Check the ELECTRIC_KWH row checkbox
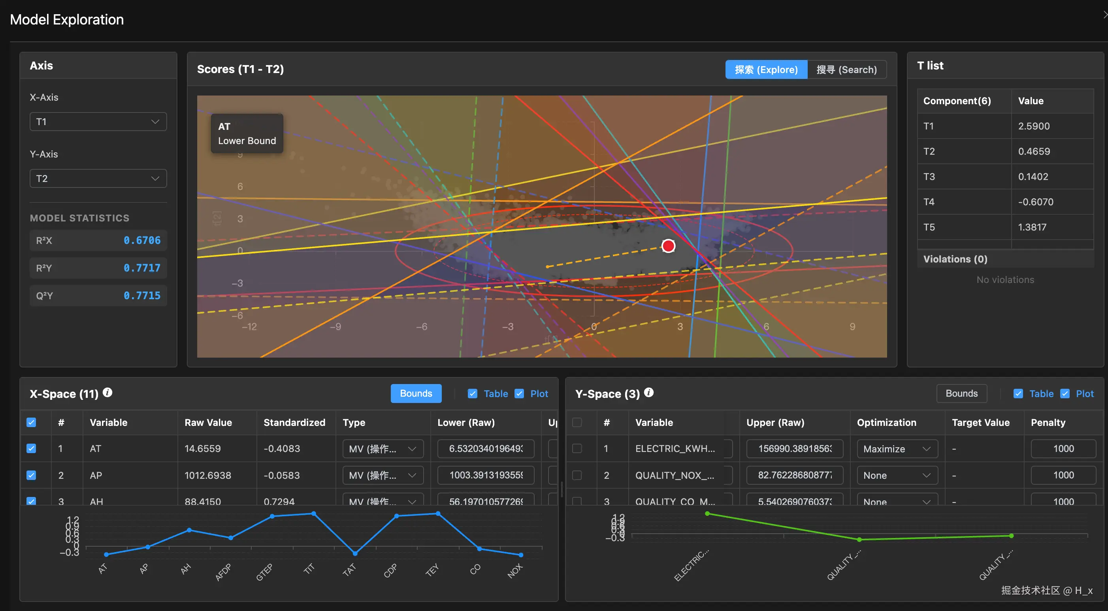Viewport: 1108px width, 611px height. point(577,449)
